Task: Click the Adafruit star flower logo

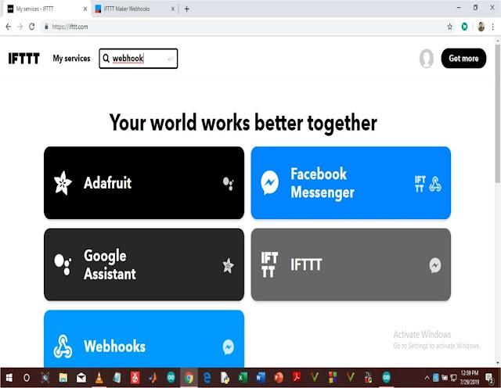Action: click(63, 183)
